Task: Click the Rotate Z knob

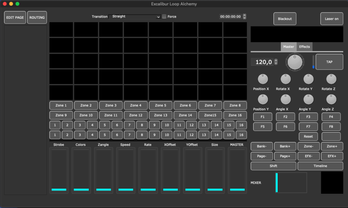Action: click(331, 79)
